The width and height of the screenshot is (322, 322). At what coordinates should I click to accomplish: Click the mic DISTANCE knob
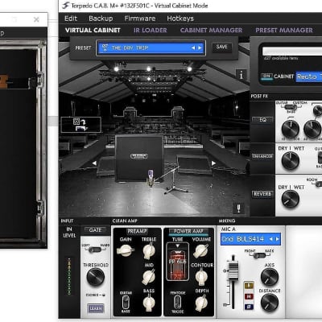click(x=269, y=303)
